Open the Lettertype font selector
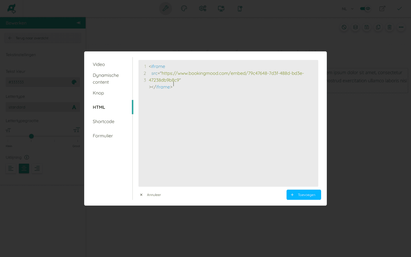411x257 pixels. (43, 107)
